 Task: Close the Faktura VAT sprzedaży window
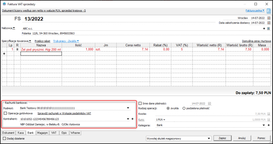tap(267, 4)
